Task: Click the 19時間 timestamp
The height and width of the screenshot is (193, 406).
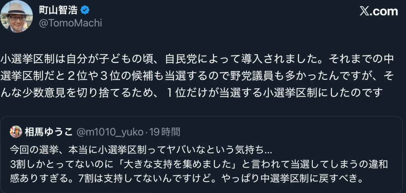Action: click(x=165, y=132)
